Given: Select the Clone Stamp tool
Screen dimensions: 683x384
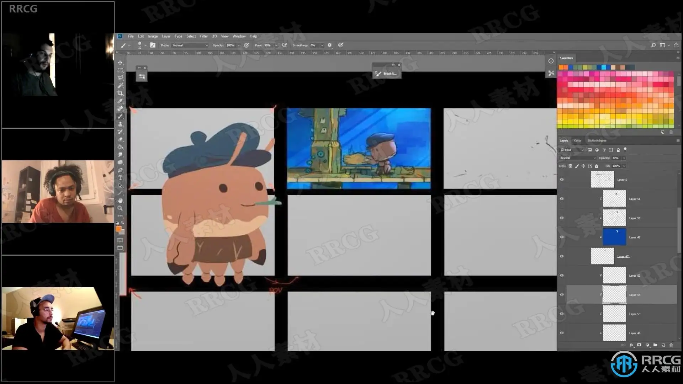Looking at the screenshot, I should [x=120, y=124].
